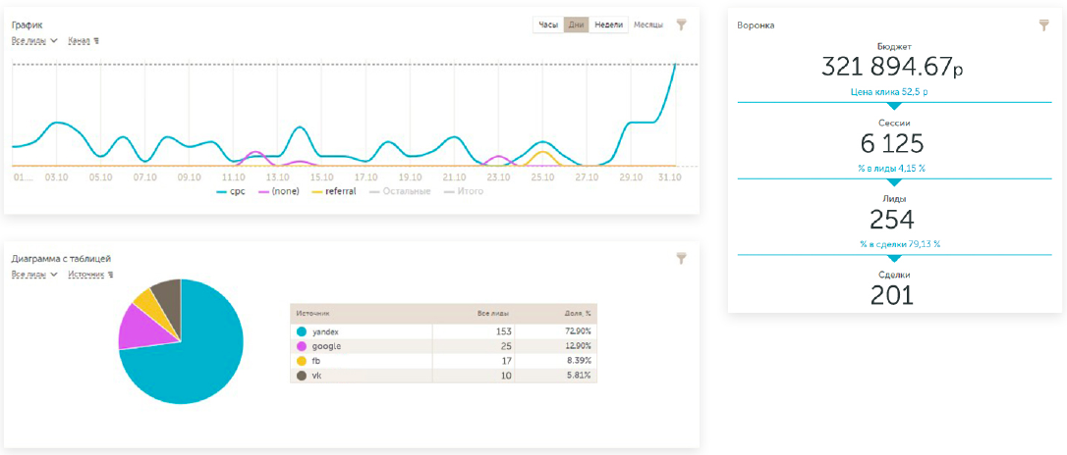Open the filter funnel icon in График panel
This screenshot has width=1067, height=455.
click(682, 25)
